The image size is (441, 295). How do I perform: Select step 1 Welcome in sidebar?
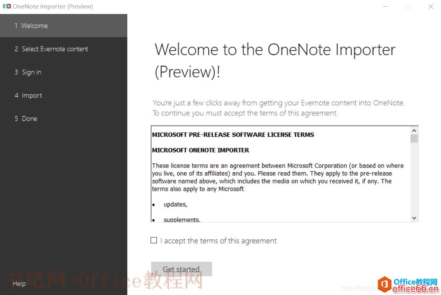64,26
